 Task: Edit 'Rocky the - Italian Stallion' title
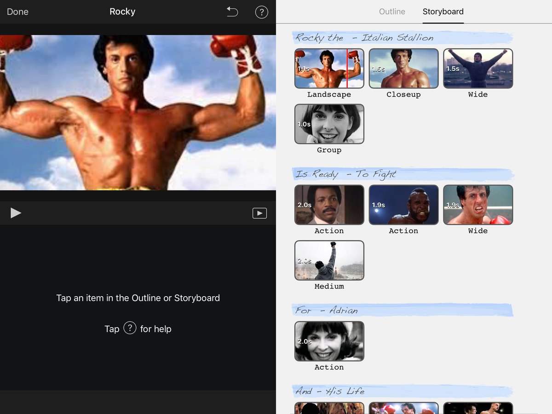coord(402,38)
